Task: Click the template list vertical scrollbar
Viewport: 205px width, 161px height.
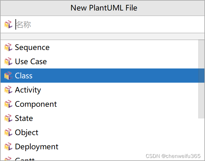Action: click(x=201, y=79)
